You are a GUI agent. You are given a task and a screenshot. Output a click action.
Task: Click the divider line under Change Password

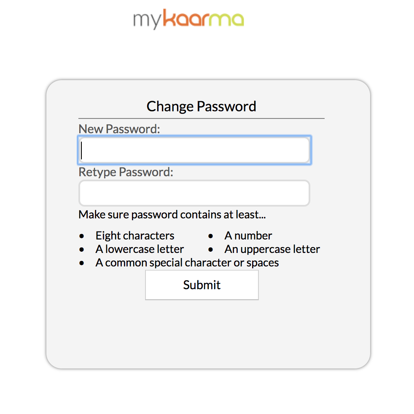(x=202, y=118)
